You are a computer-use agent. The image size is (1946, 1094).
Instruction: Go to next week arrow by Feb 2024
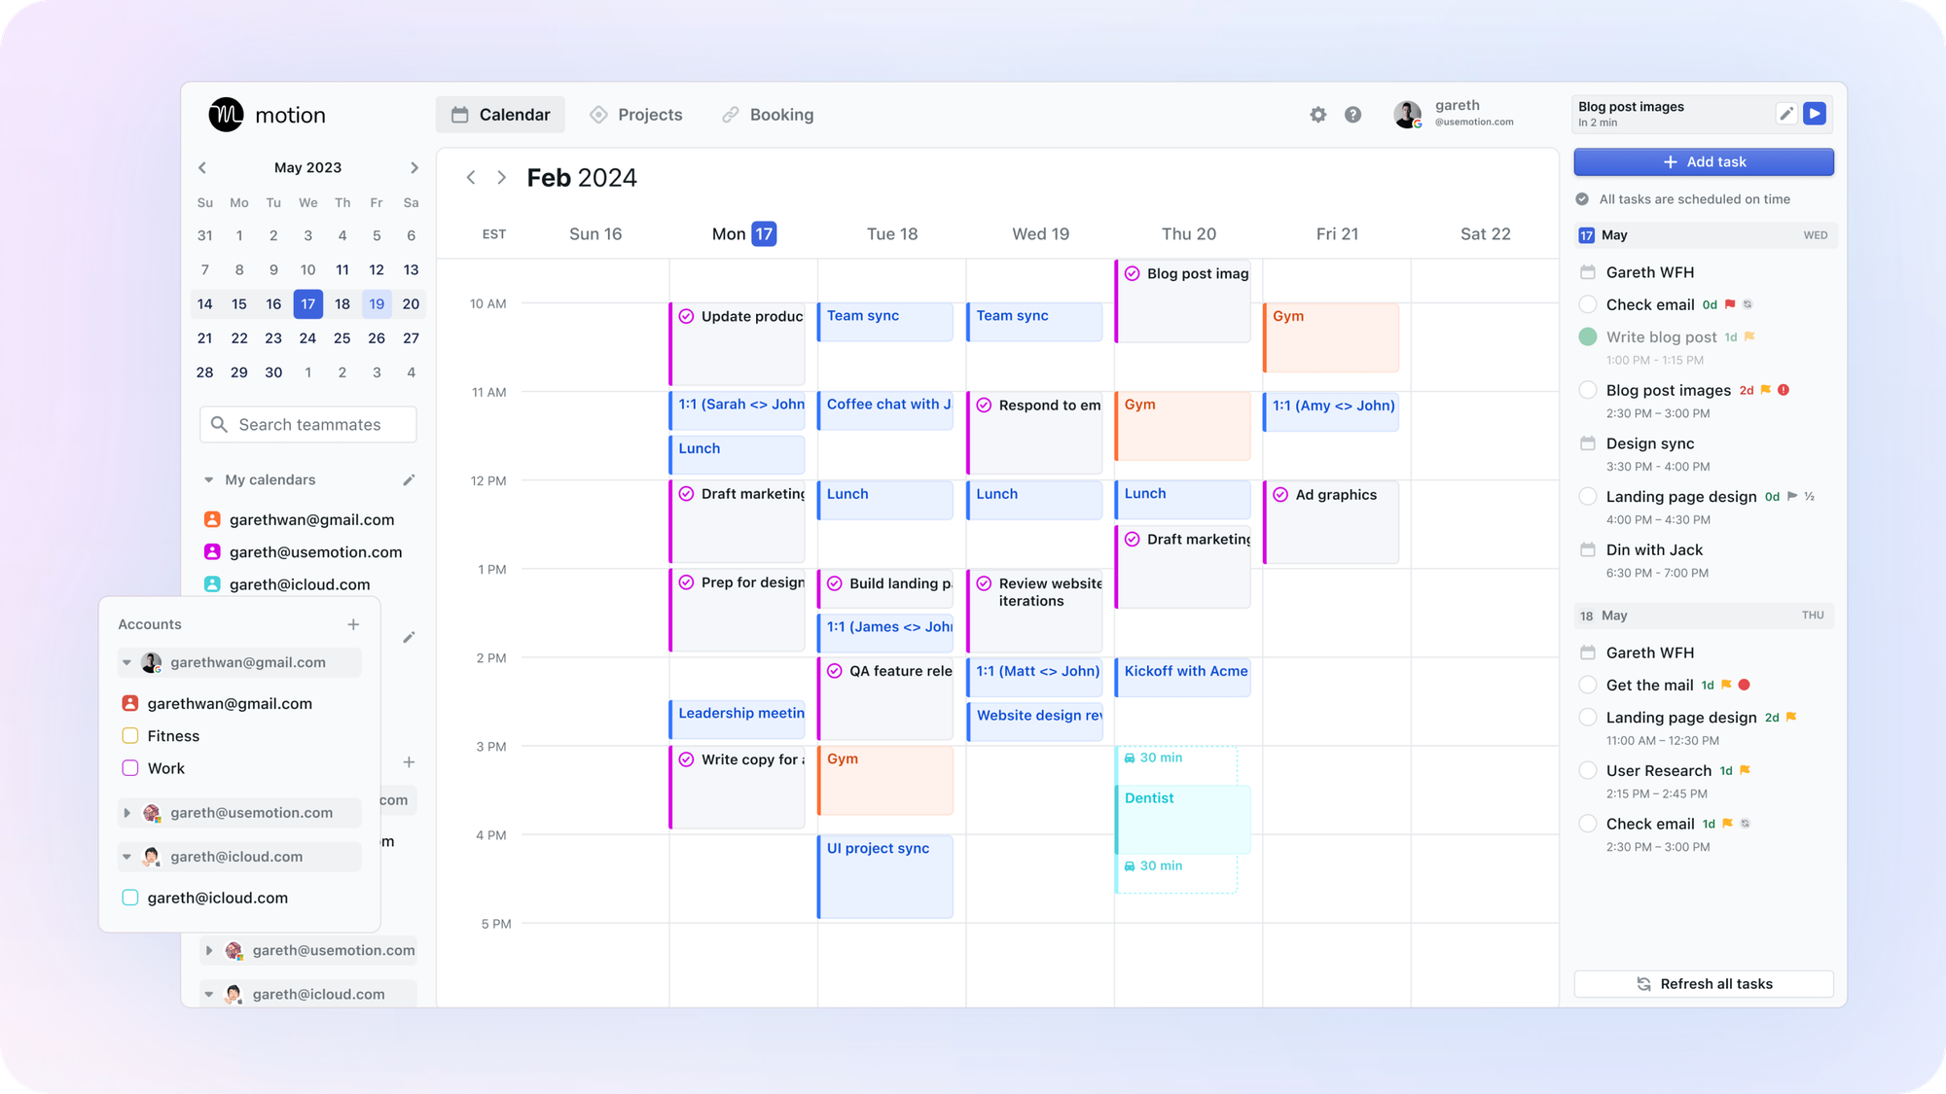[x=501, y=177]
